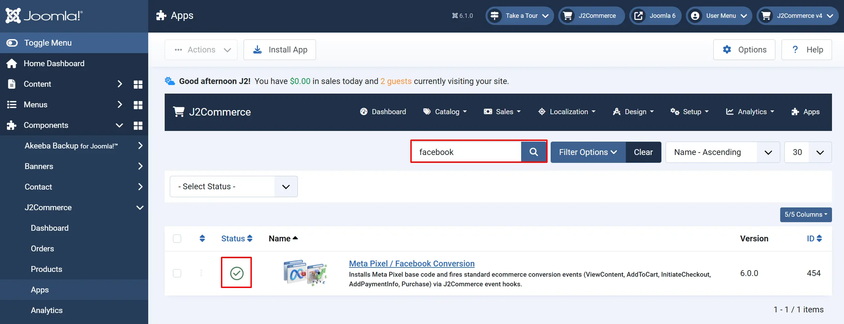Select Apps in the sidebar
The width and height of the screenshot is (844, 324).
tap(40, 290)
